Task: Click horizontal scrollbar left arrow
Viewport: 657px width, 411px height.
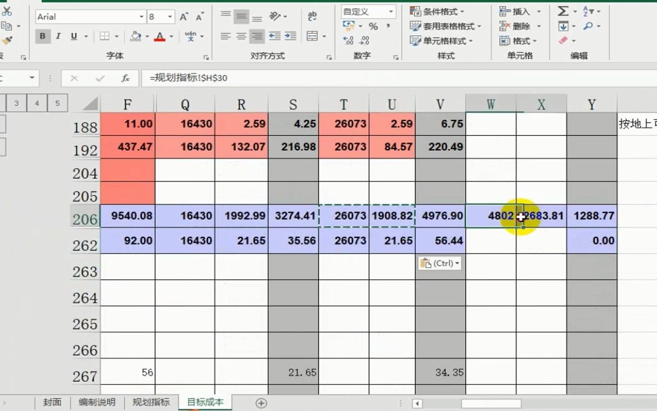Action: click(417, 403)
